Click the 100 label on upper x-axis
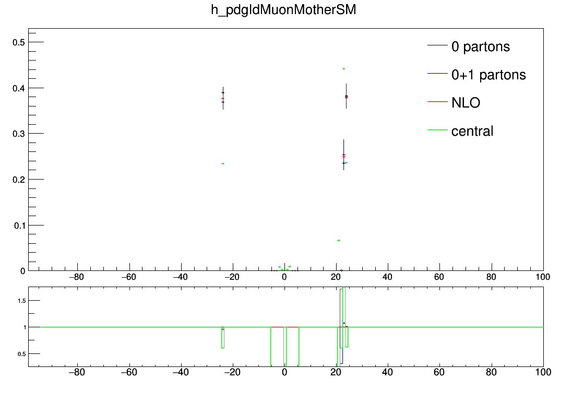Image resolution: width=572 pixels, height=403 pixels. click(543, 277)
